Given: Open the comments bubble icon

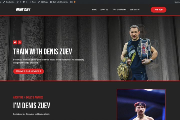Looking at the screenshot, I should click(x=24, y=2).
